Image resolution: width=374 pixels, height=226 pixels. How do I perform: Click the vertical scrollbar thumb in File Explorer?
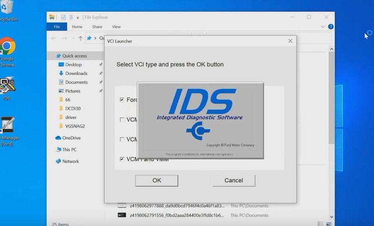pyautogui.click(x=331, y=97)
